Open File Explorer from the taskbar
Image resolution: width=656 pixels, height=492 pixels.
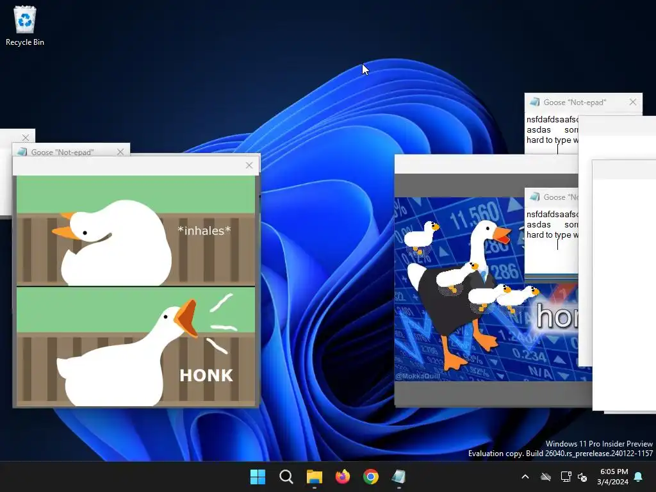314,477
